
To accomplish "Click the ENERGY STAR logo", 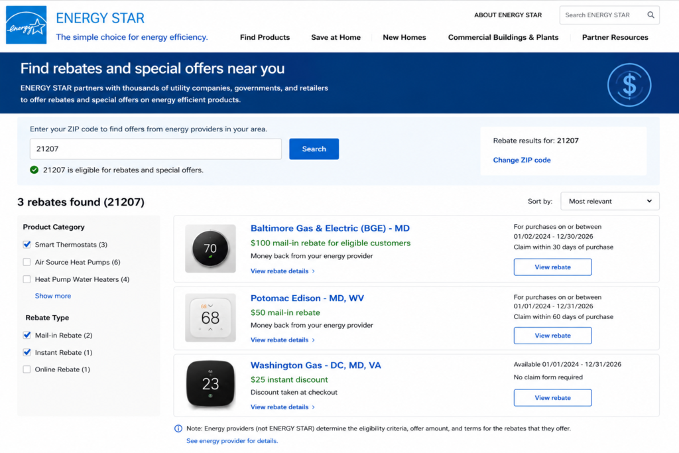I will [26, 25].
